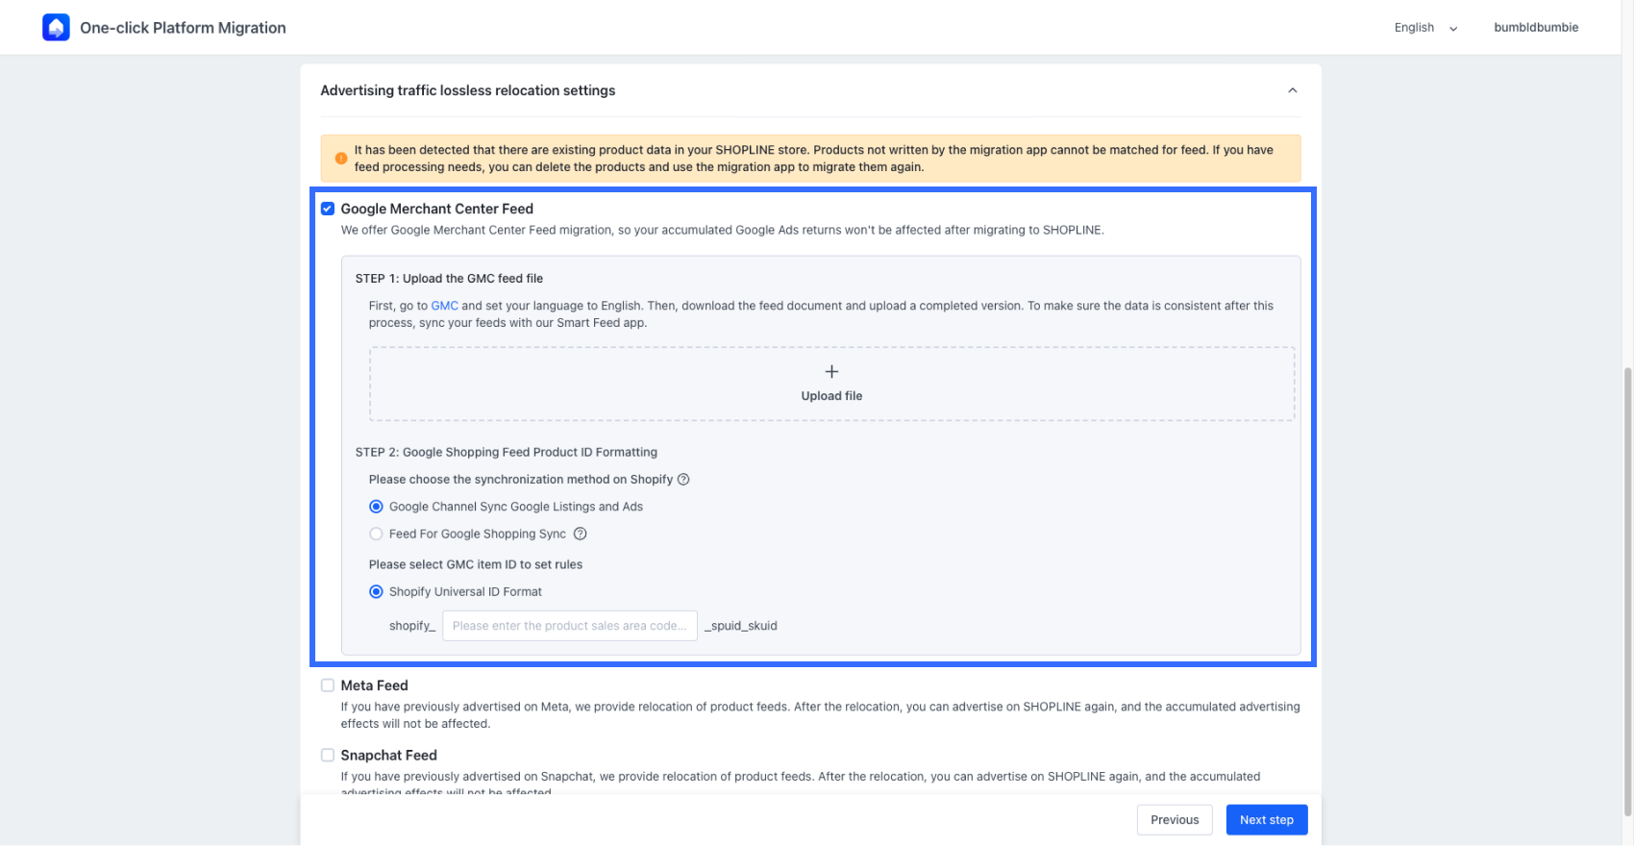The width and height of the screenshot is (1634, 846).
Task: Click the Upload file drop area label
Action: tap(831, 396)
